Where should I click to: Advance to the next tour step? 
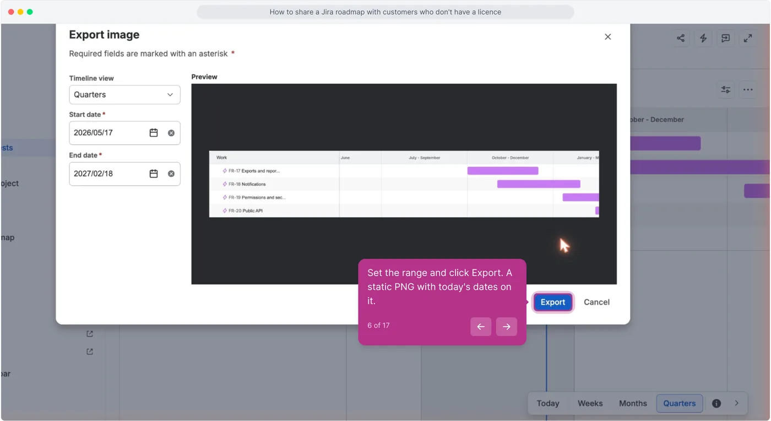(507, 327)
